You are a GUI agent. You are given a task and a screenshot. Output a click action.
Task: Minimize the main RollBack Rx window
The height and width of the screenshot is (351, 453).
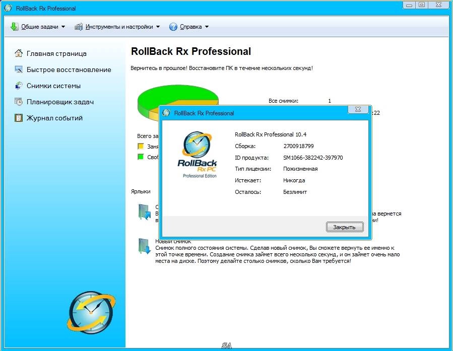(409, 5)
